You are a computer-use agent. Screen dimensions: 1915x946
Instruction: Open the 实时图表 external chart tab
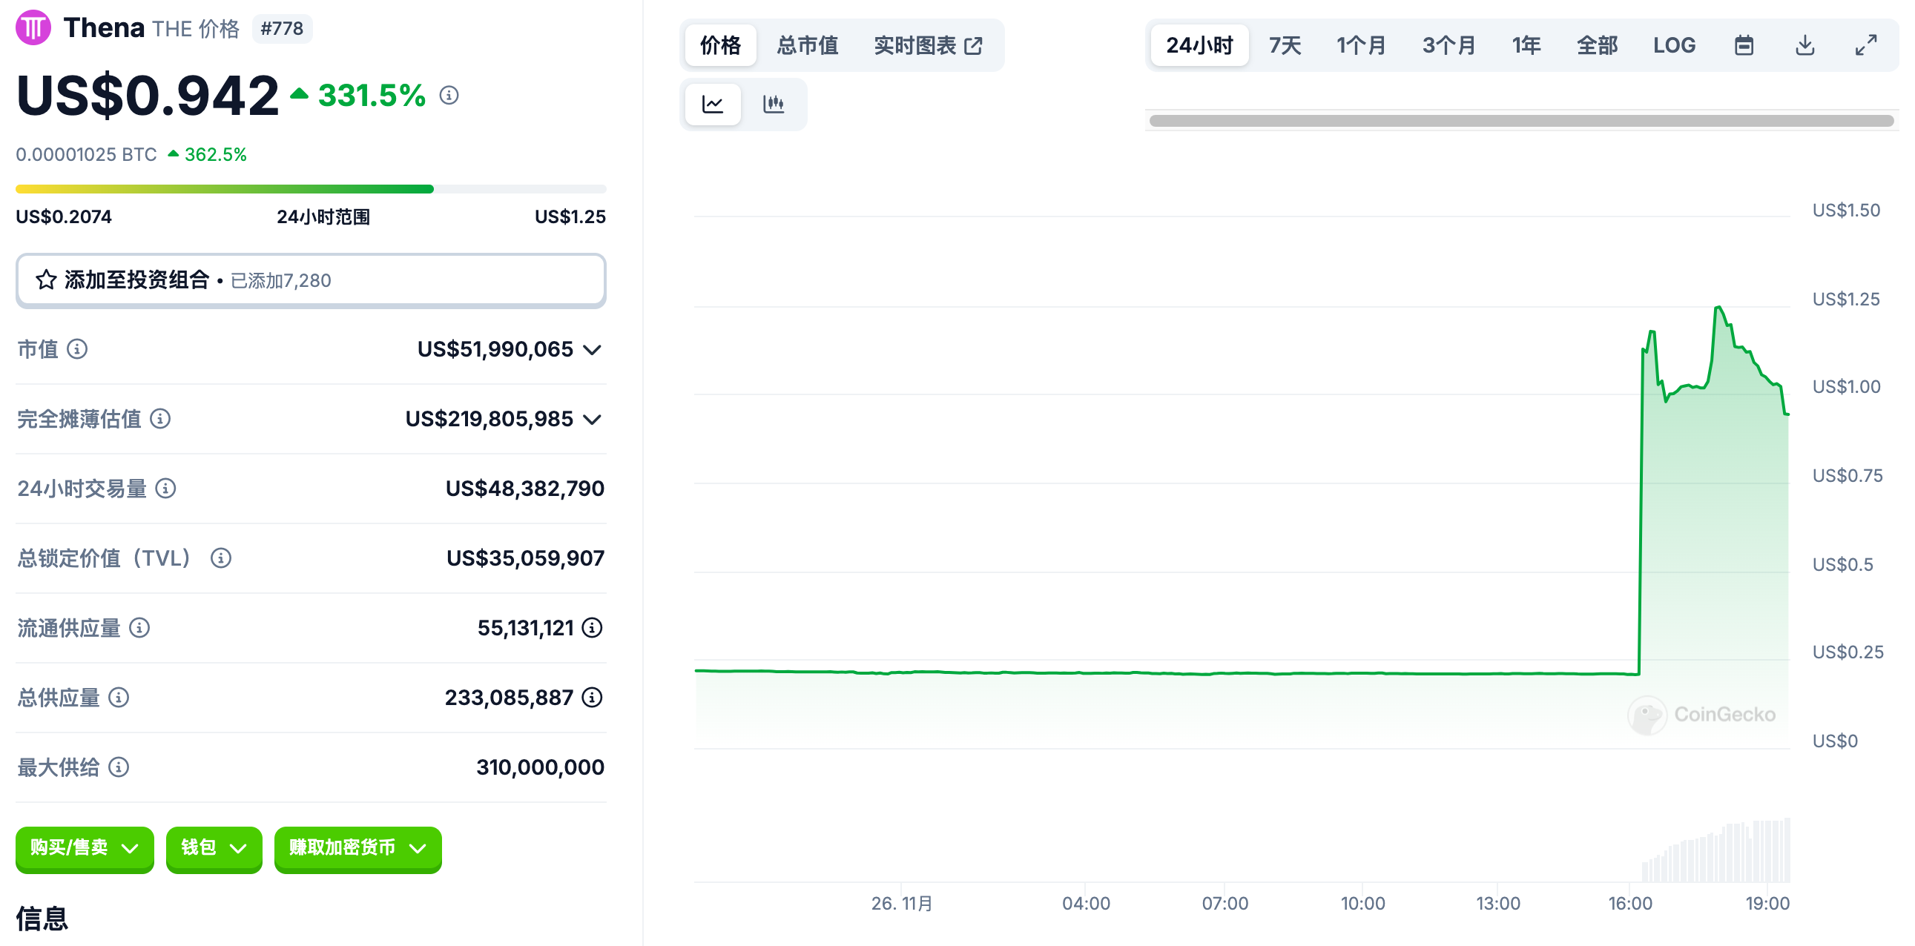(x=927, y=45)
